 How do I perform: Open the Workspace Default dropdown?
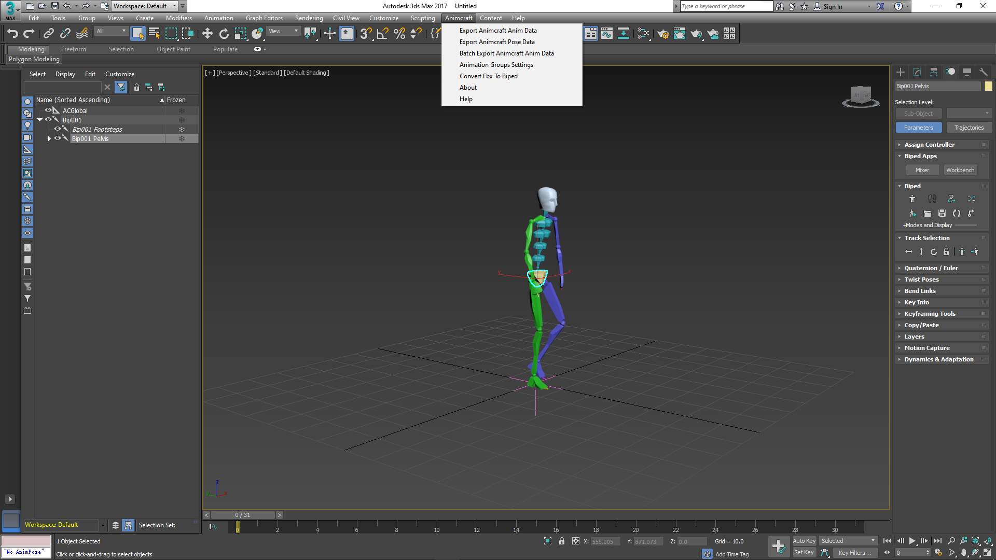pyautogui.click(x=145, y=6)
